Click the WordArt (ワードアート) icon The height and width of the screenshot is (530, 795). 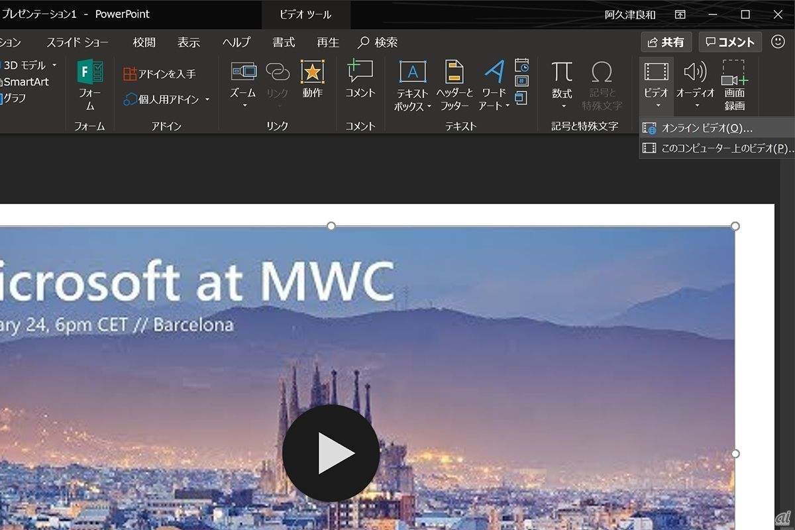[494, 72]
